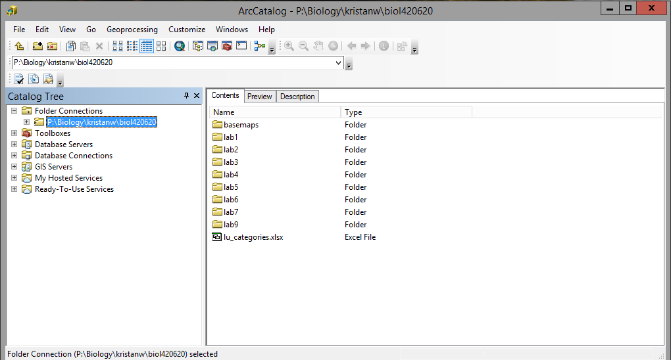Open the Geoprocessing menu
Image resolution: width=671 pixels, height=360 pixels.
pos(132,30)
